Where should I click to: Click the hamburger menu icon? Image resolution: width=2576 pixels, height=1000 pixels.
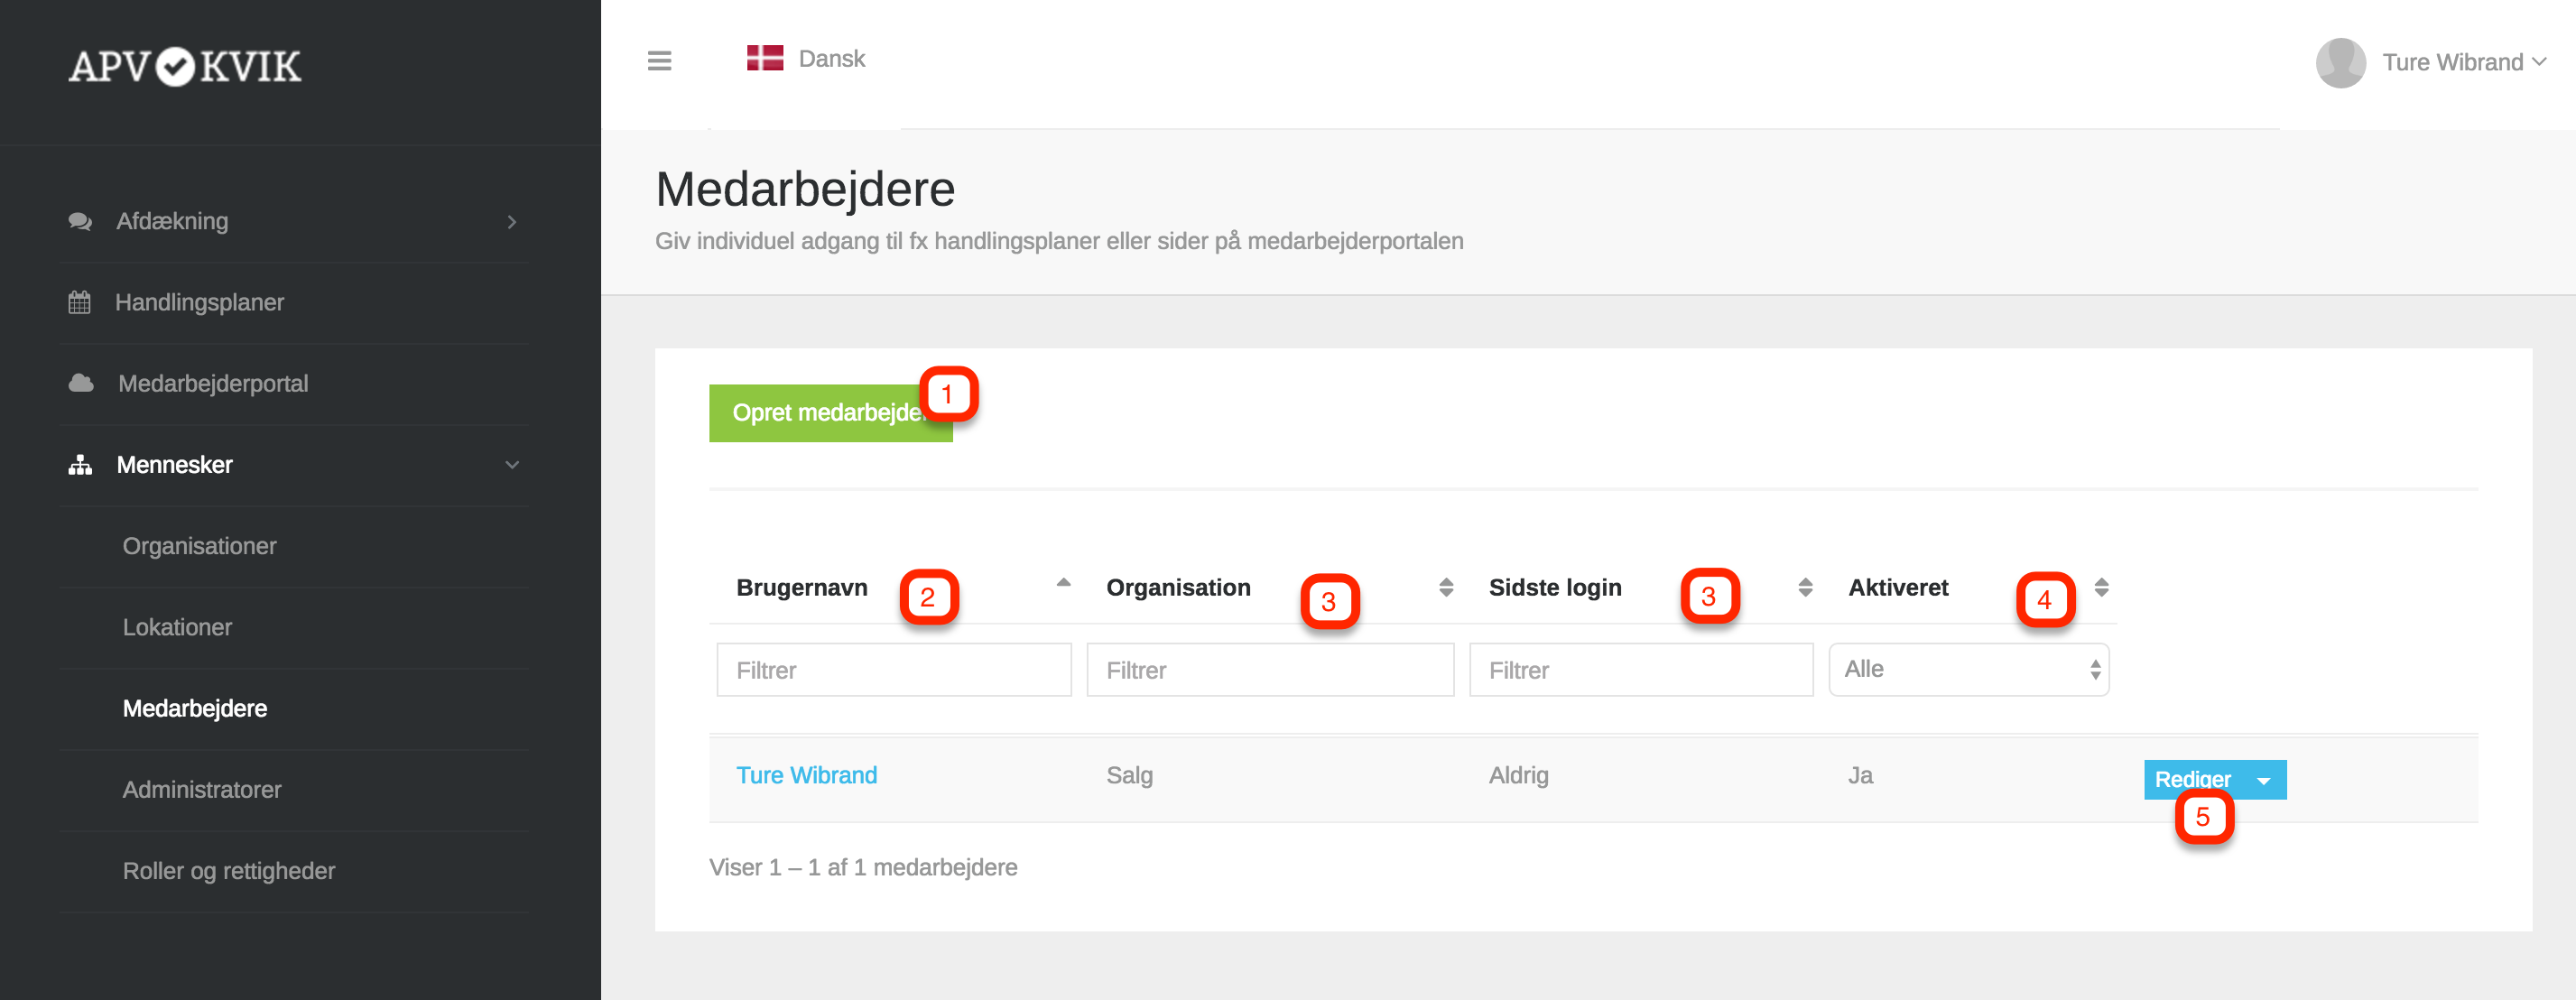659,61
